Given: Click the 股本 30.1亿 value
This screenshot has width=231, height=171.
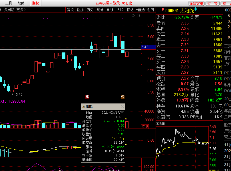Looking at the screenshot, I should click(216, 106).
